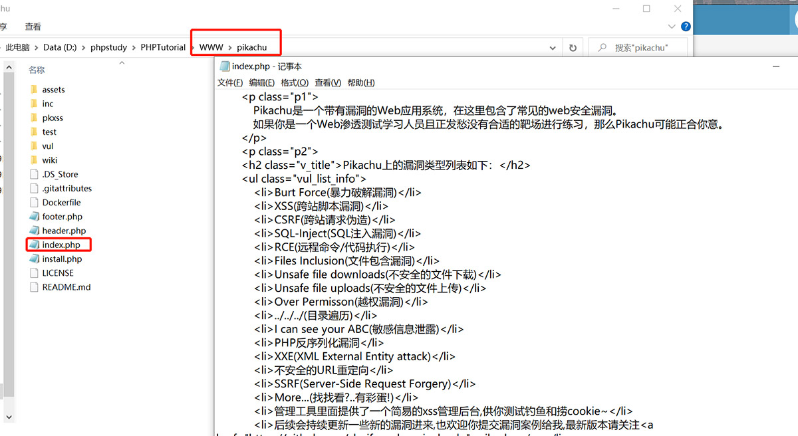The image size is (798, 436).
Task: Sort files by the 名称 column header
Action: point(37,70)
